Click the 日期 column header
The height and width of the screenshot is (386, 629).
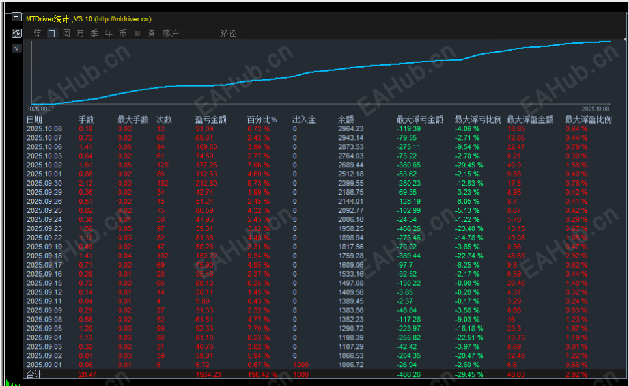pyautogui.click(x=34, y=120)
